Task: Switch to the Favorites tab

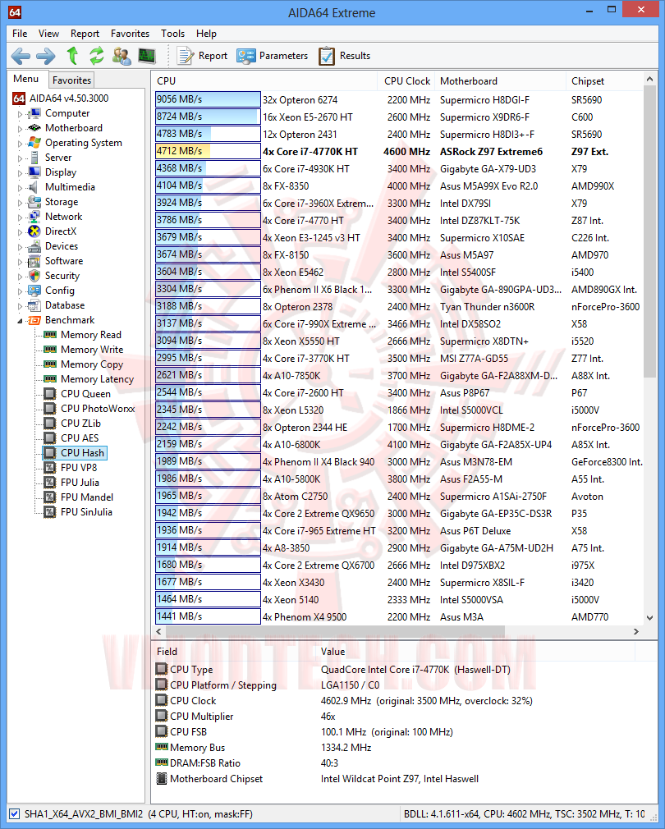Action: (71, 80)
